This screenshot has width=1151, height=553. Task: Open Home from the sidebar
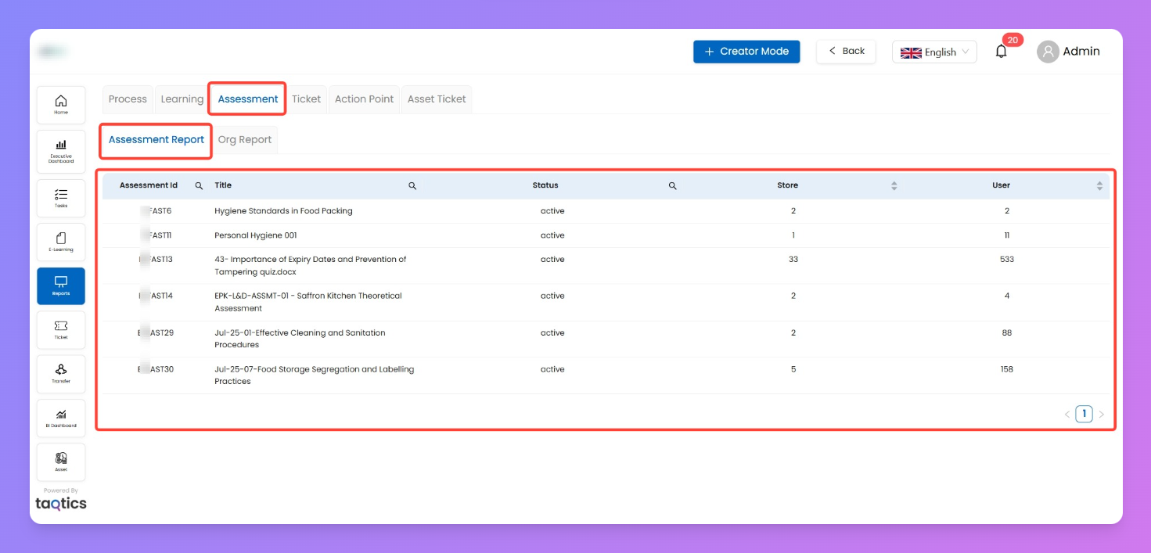click(x=61, y=105)
